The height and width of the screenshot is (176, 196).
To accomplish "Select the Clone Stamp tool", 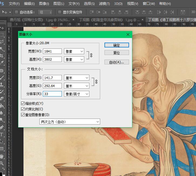I will tap(2, 85).
